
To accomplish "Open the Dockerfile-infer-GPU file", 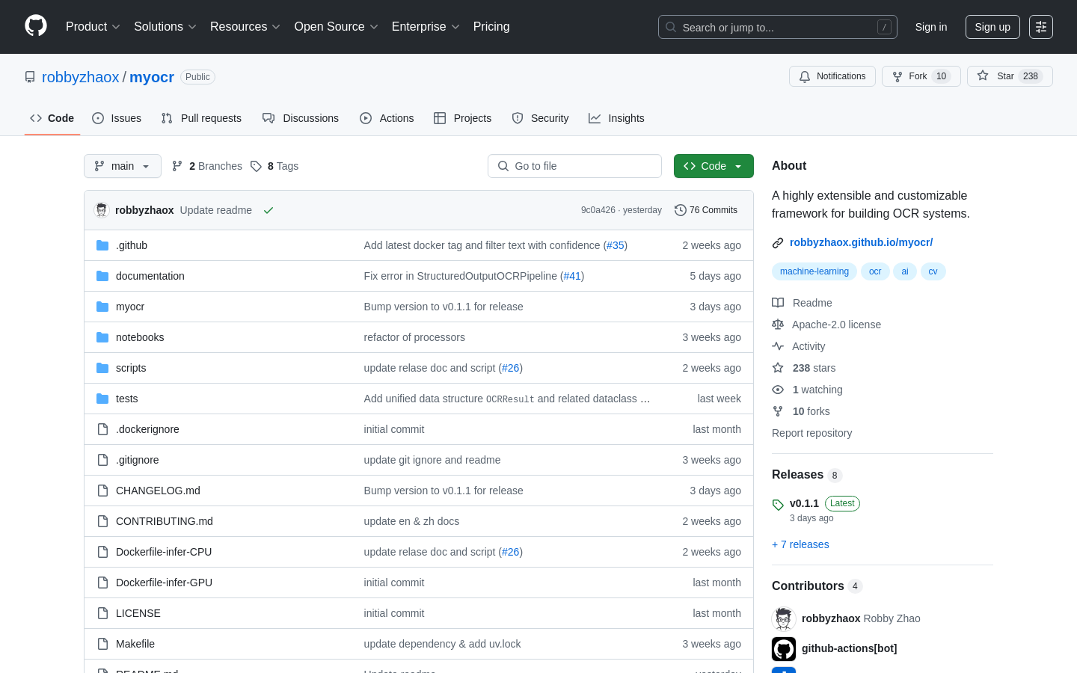I will [x=164, y=583].
